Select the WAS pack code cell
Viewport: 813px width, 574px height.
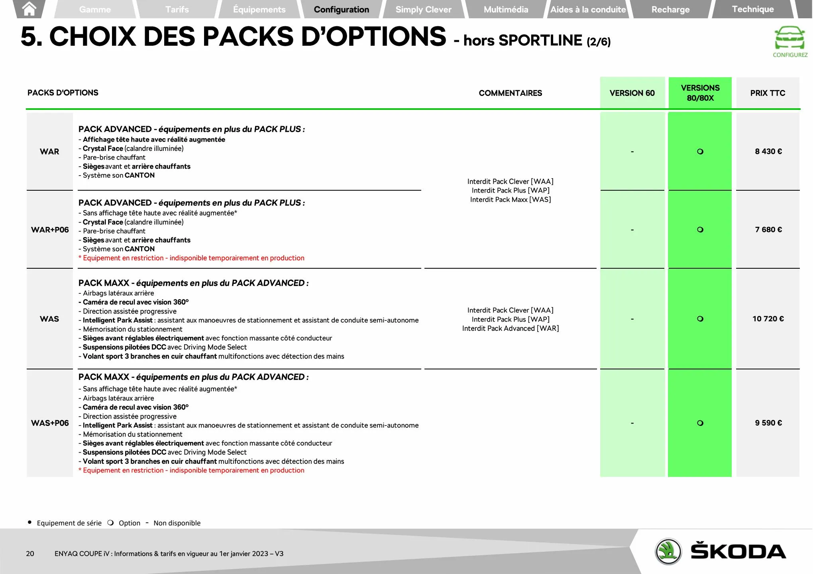point(49,319)
